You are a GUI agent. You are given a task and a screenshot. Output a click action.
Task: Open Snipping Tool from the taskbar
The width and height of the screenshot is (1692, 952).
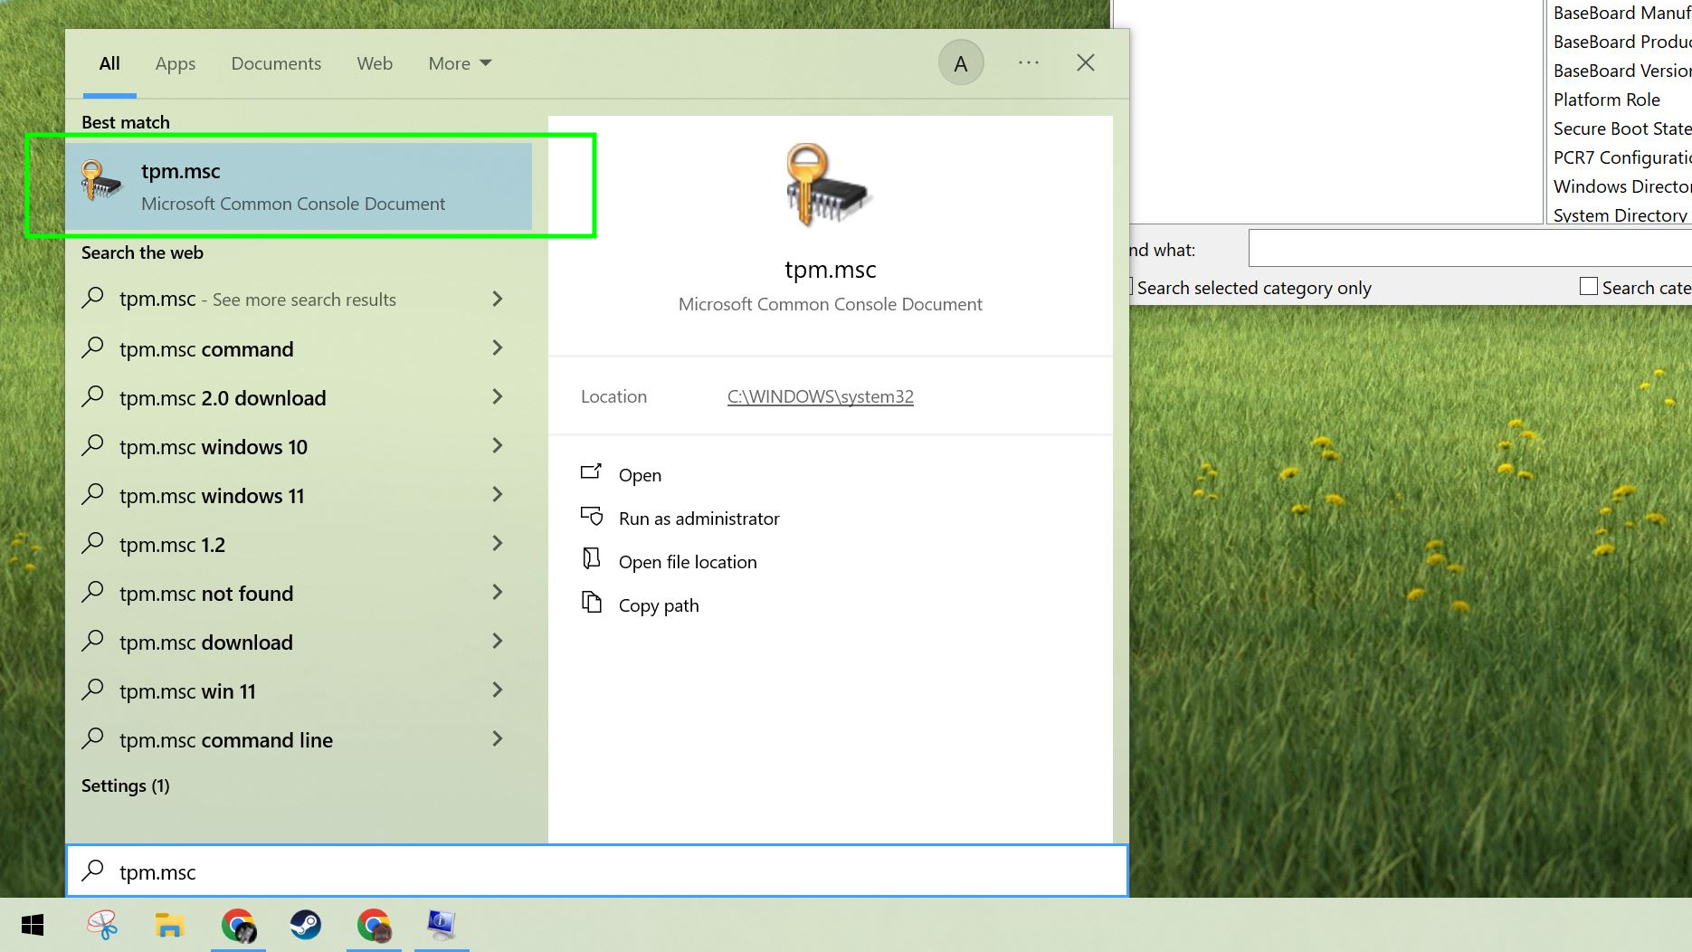[x=102, y=925]
